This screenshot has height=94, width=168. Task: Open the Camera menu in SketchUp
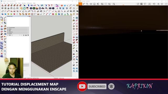pos(12,3)
